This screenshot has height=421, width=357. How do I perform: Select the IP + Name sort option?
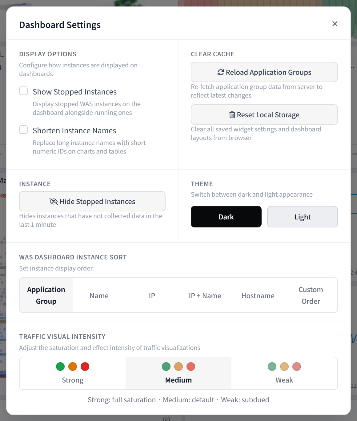tap(205, 295)
